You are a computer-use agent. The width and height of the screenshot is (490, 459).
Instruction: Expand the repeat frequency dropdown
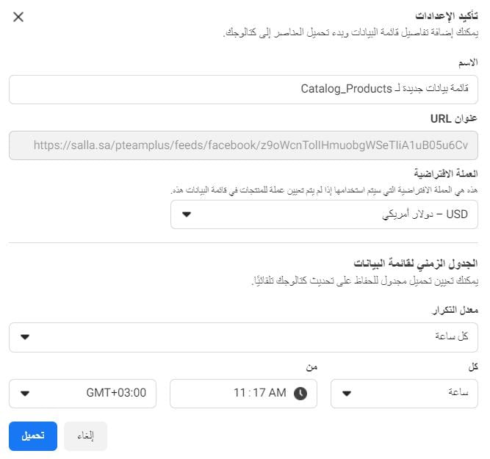pyautogui.click(x=243, y=337)
